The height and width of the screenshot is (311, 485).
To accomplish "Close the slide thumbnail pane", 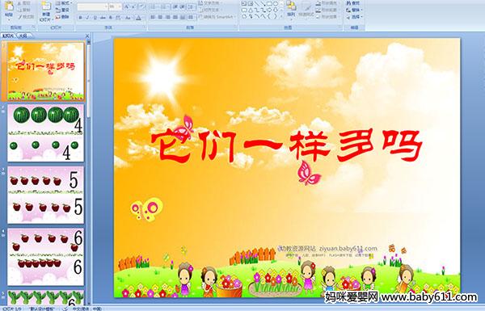I will click(87, 36).
